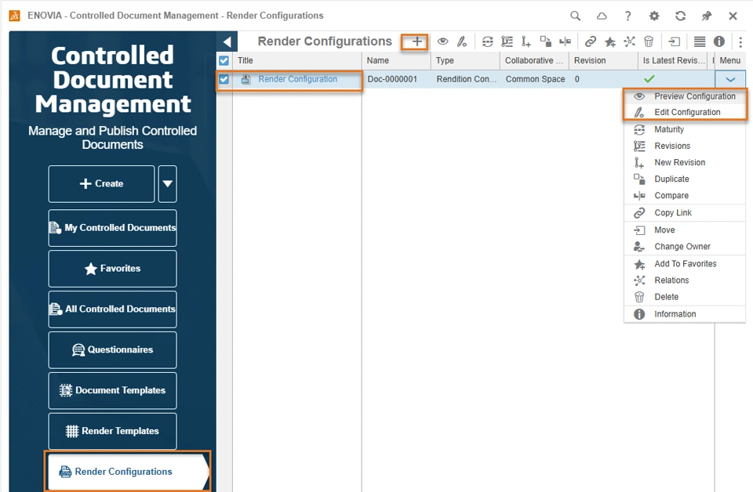Click Revisions icon in toolbar

[507, 42]
